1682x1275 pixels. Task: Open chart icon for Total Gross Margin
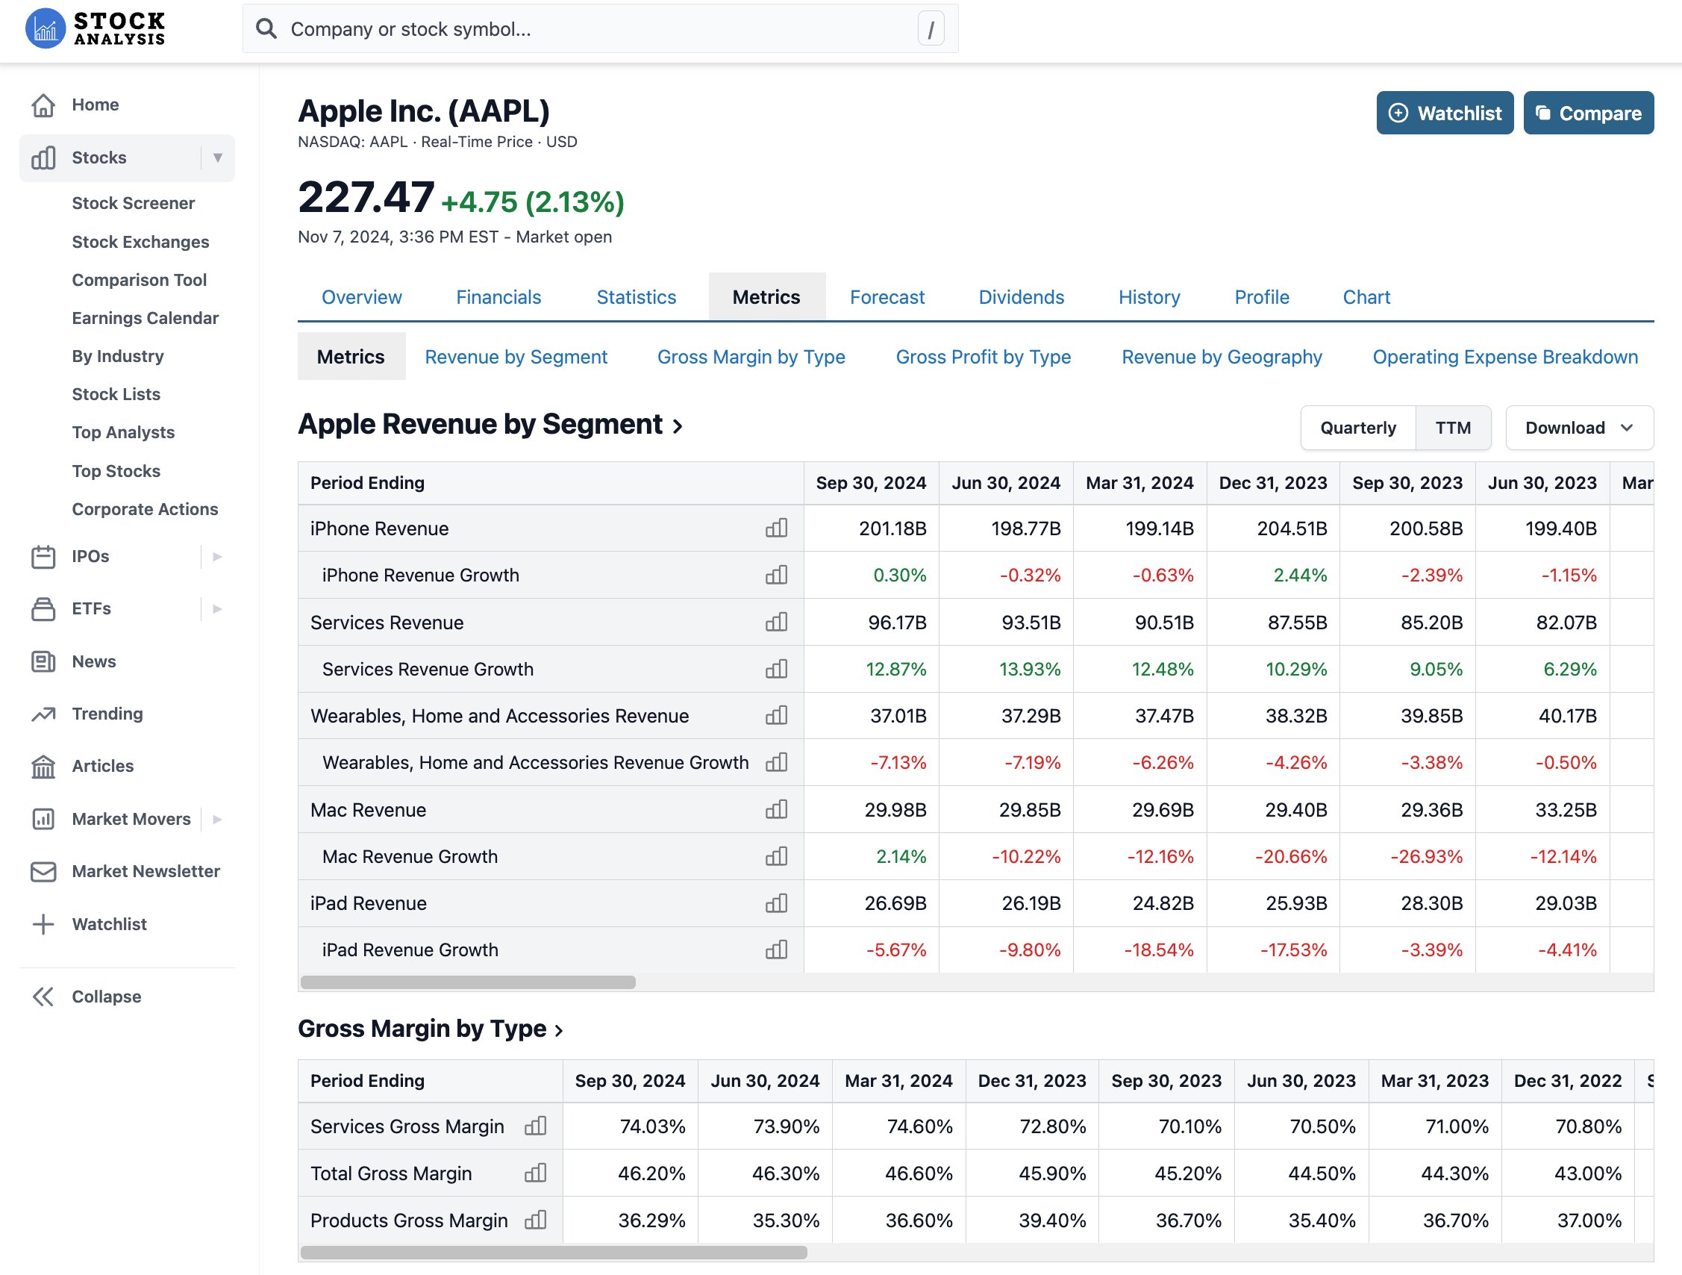coord(535,1173)
